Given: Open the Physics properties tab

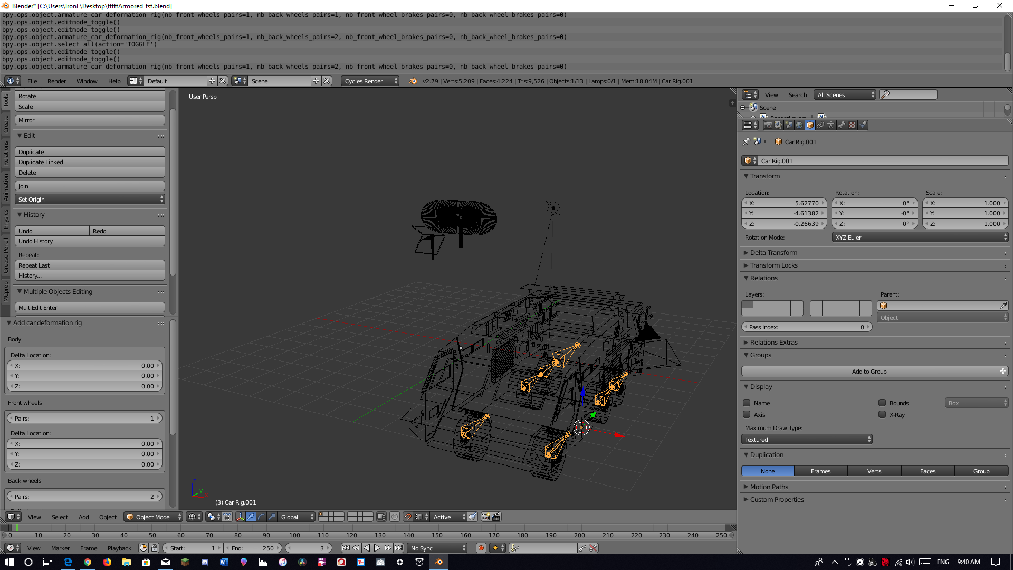Looking at the screenshot, I should (864, 125).
